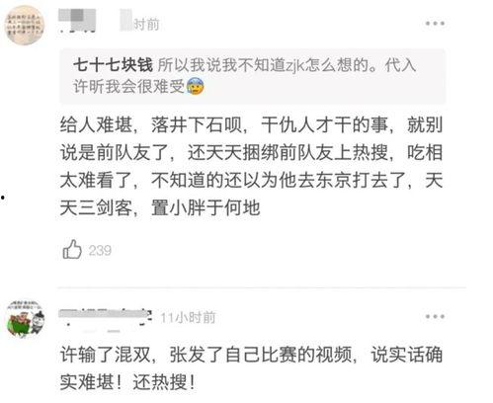View the first commenter's round avatar
The width and height of the screenshot is (493, 403).
(x=25, y=25)
